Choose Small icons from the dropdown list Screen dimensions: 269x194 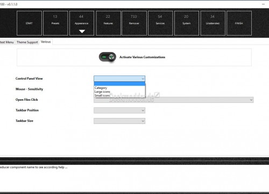pyautogui.click(x=119, y=95)
